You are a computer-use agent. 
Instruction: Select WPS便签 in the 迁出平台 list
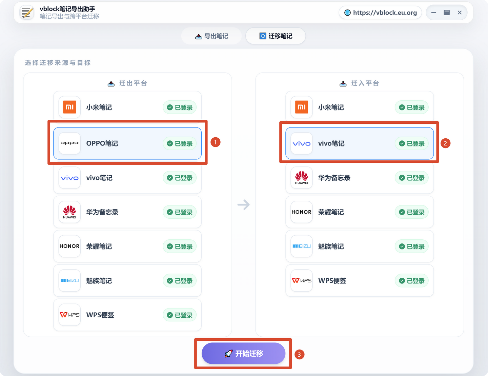127,315
